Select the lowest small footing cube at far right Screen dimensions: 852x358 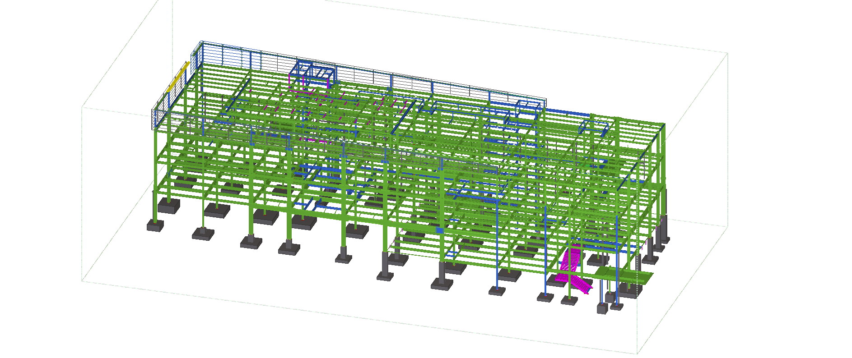point(602,308)
